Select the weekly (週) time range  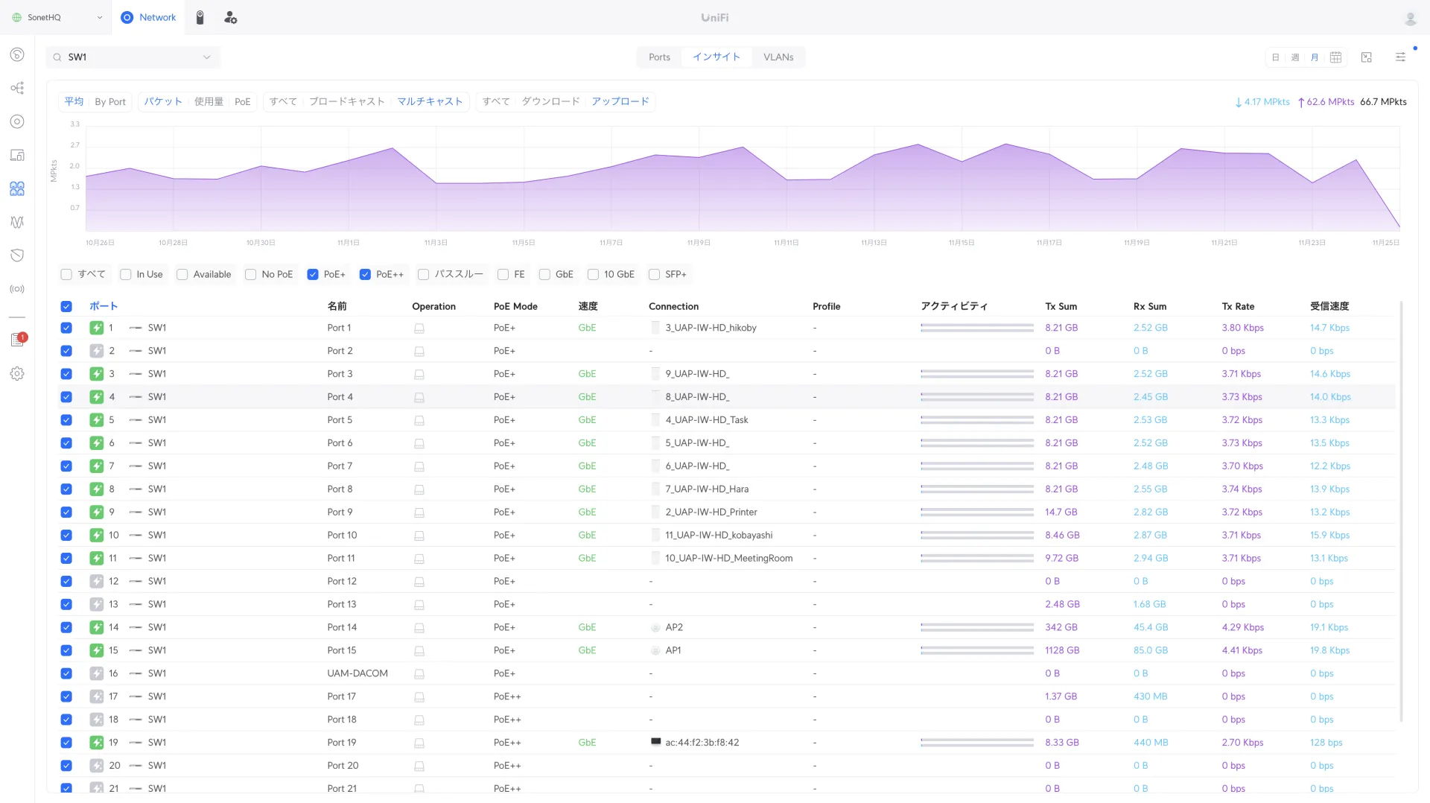(x=1295, y=57)
